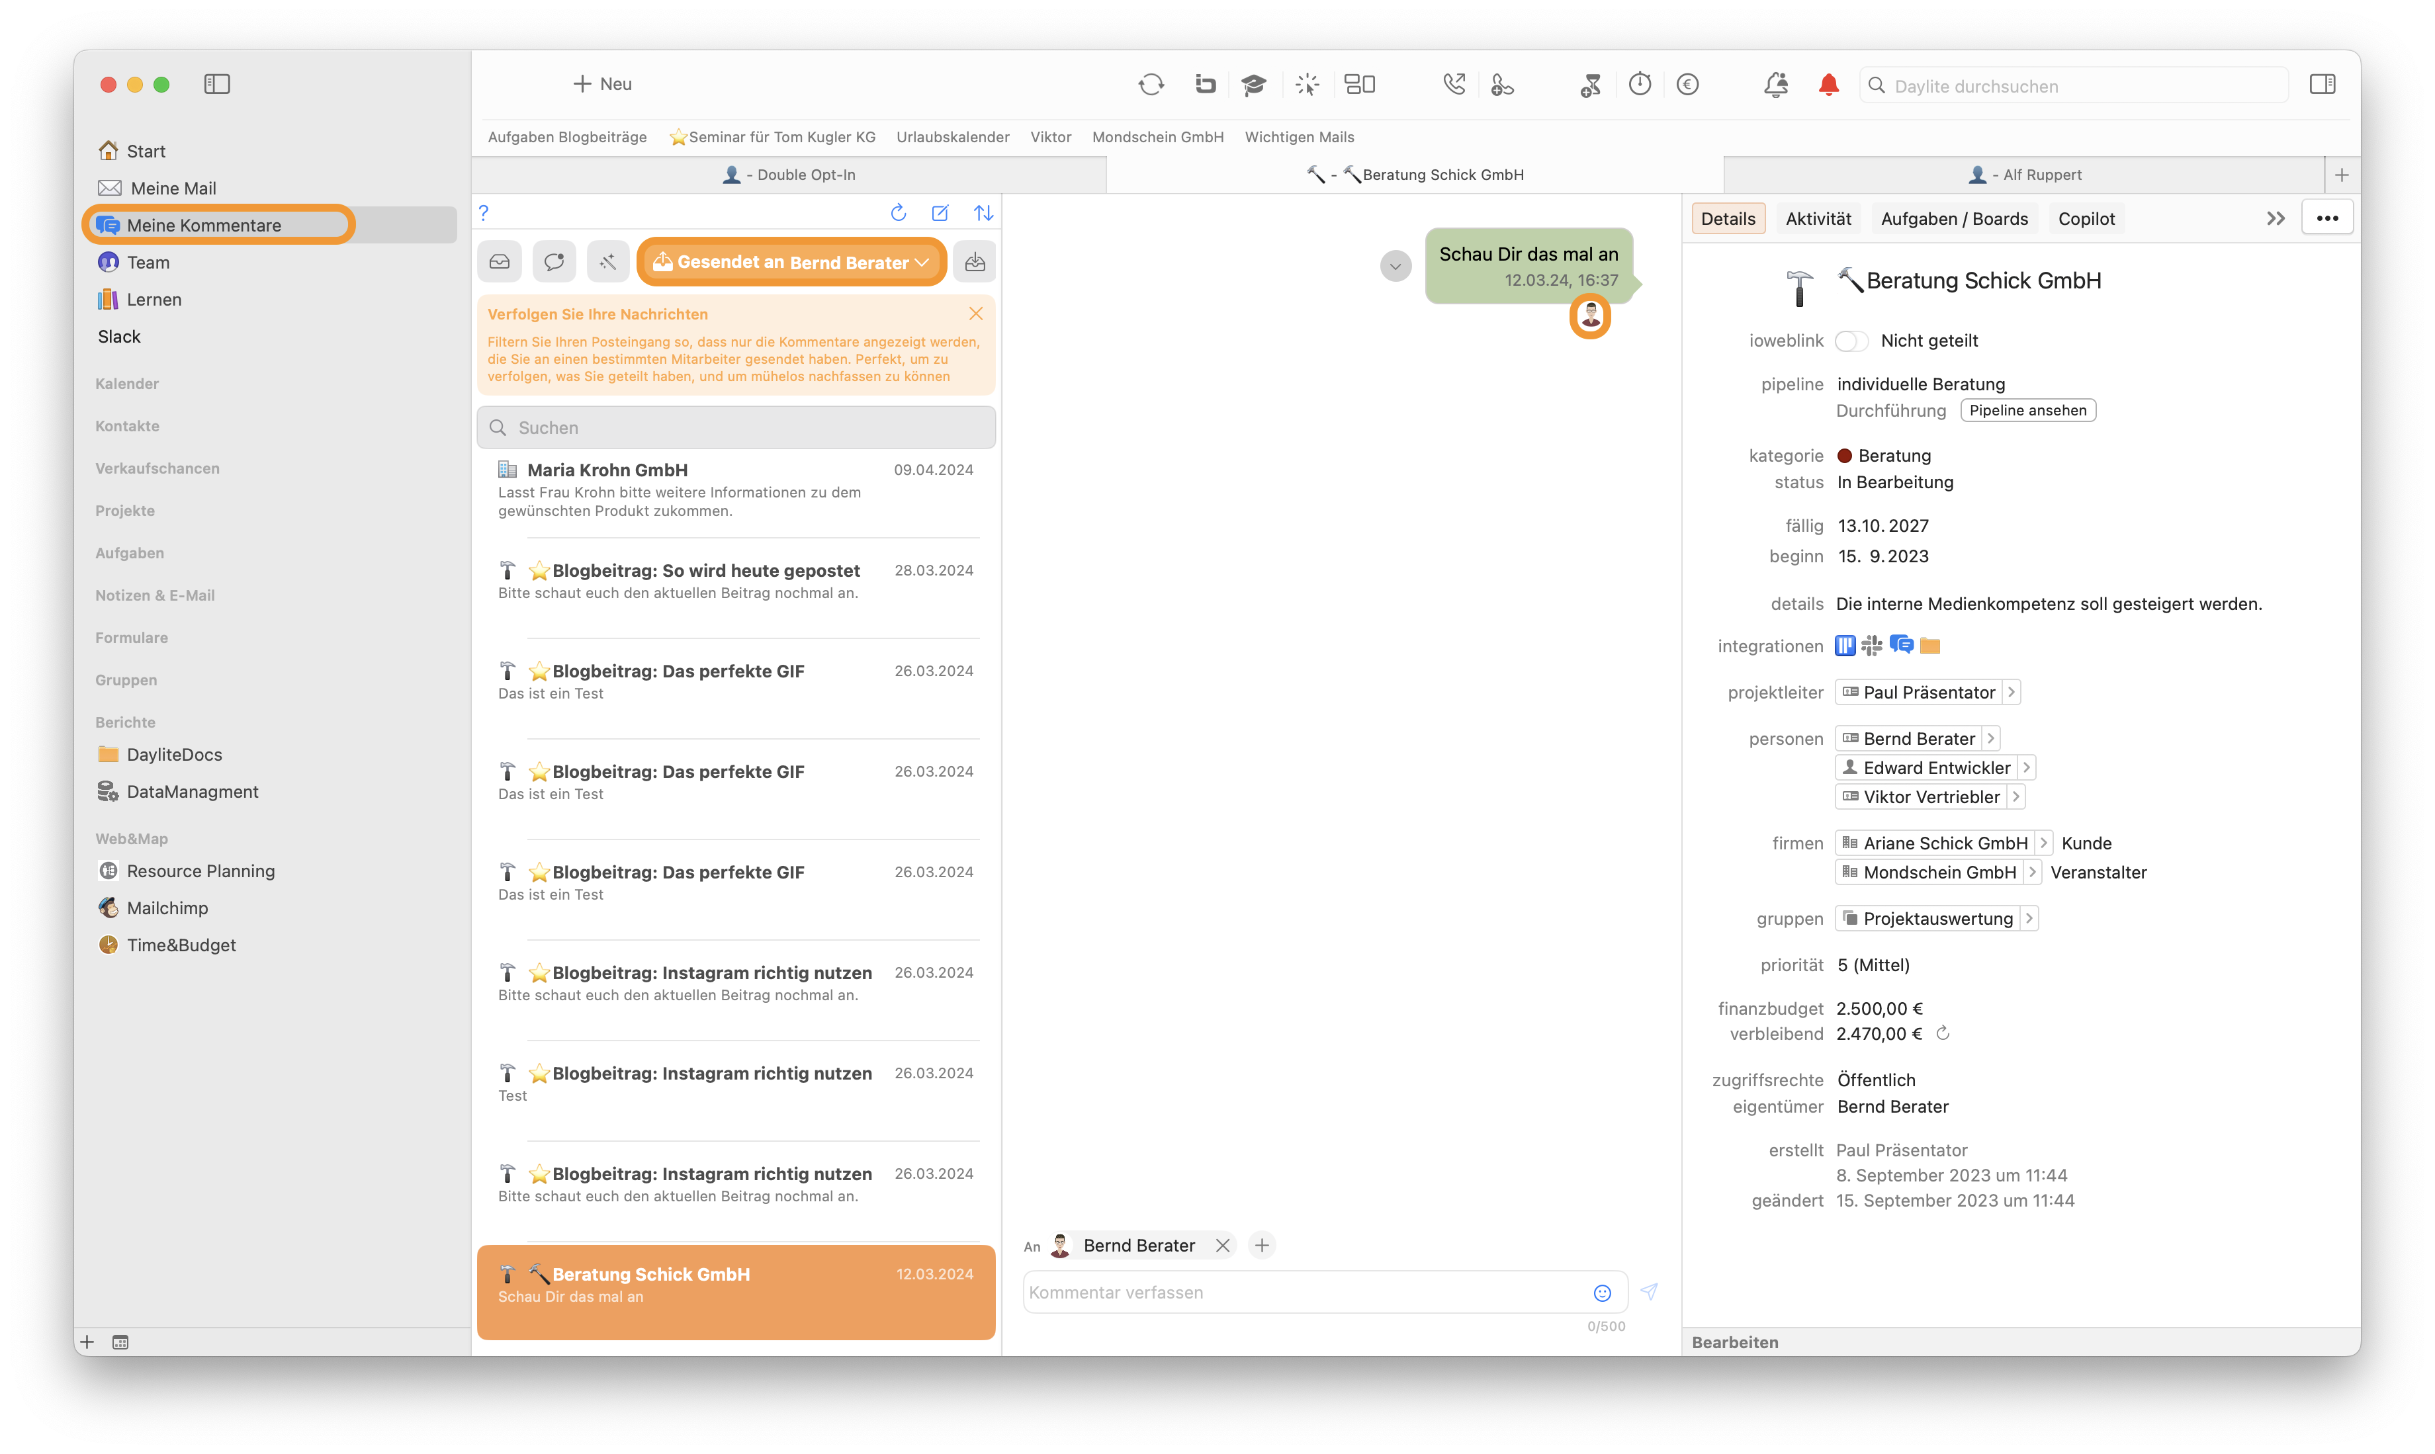The width and height of the screenshot is (2435, 1454).
Task: Remove recipient Bernd Berater
Action: point(1222,1246)
